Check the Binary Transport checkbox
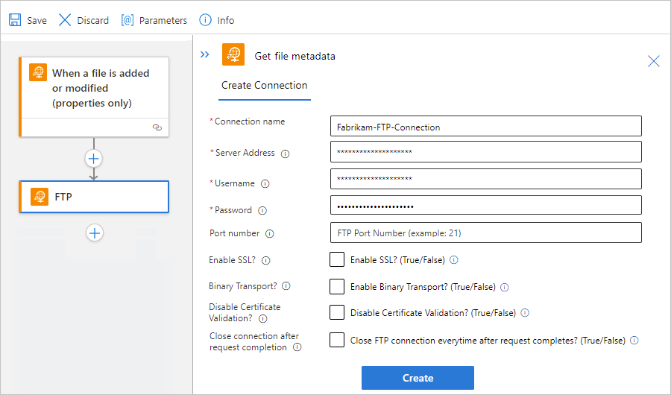 coord(337,287)
